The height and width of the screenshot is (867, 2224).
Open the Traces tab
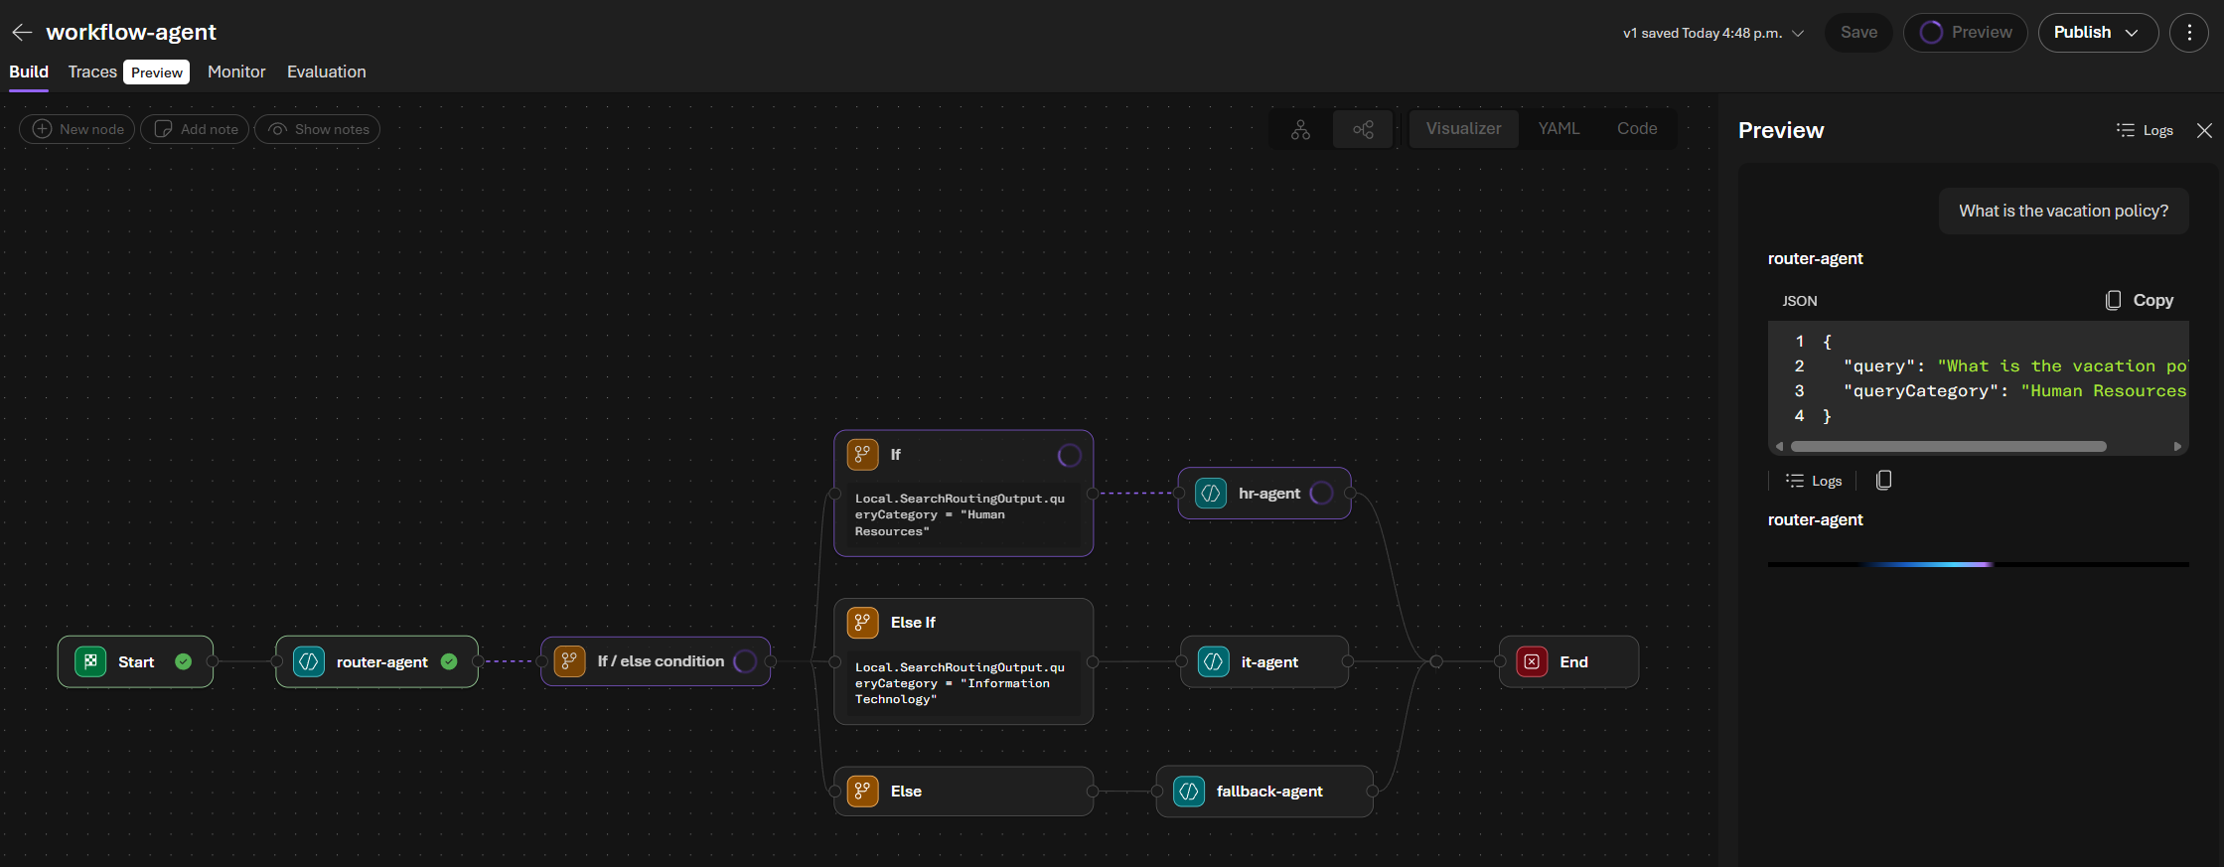pos(92,72)
